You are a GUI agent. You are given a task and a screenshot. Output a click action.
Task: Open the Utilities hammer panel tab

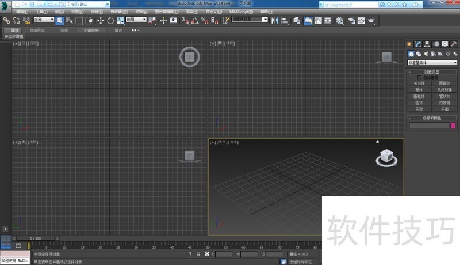point(454,44)
